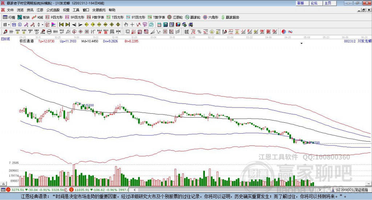Open the 帮助 menu

[x=112, y=10]
